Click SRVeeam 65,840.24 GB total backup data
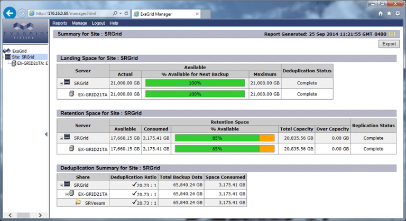This screenshot has width=406, height=221. pos(188,203)
